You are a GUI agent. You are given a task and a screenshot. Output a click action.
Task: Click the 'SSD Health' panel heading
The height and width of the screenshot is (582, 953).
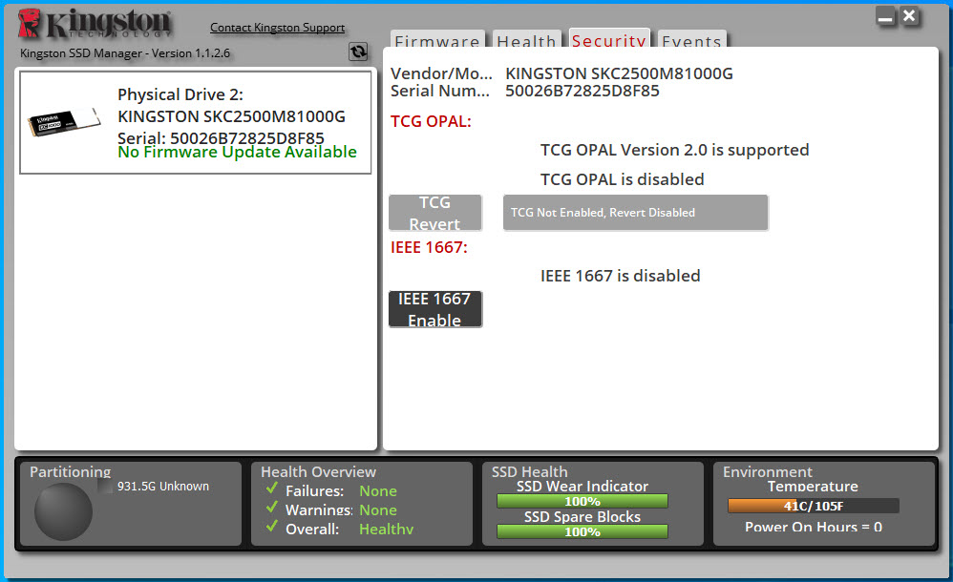[529, 471]
